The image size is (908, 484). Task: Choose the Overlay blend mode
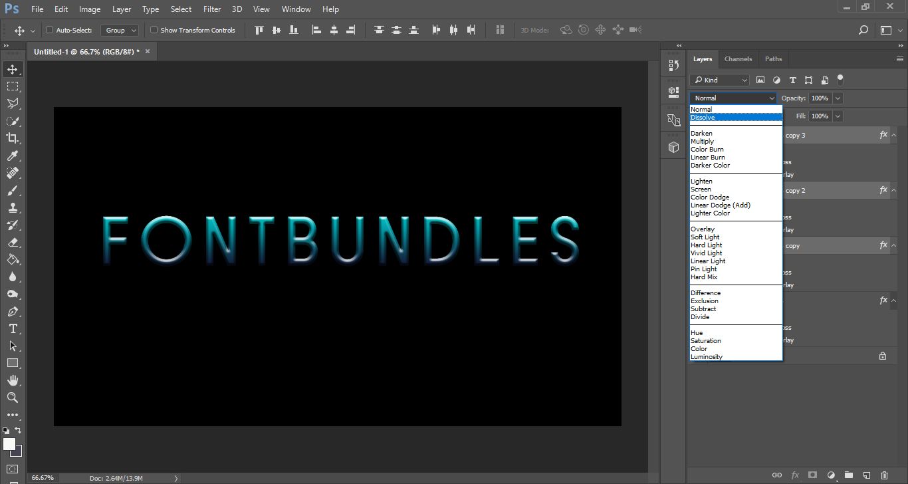(737, 229)
